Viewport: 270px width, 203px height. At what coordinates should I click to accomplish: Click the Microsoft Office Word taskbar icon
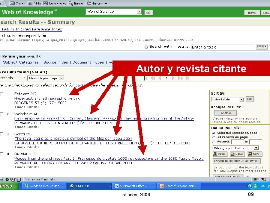(x=117, y=186)
